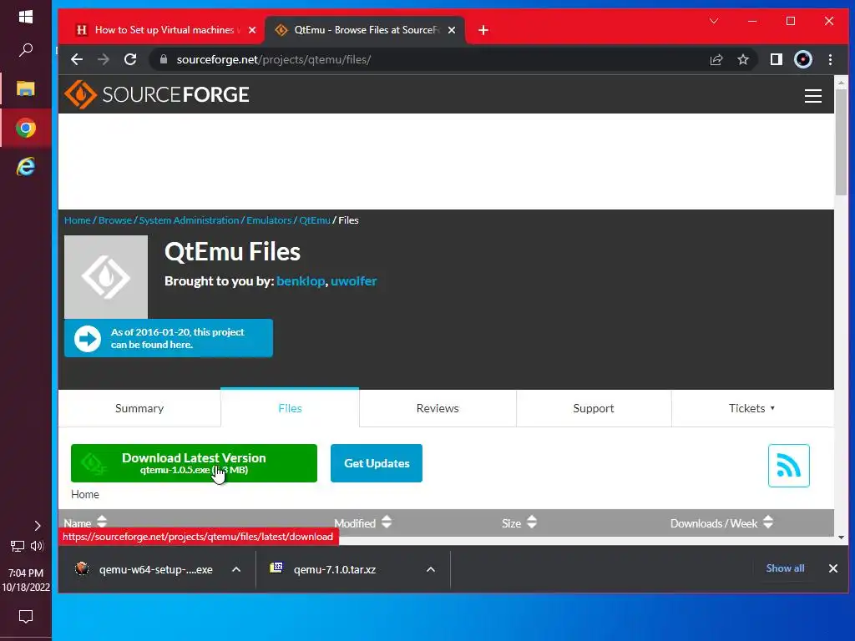Expand options for qemu-7.1.0.tar.xz download
855x641 pixels.
tap(431, 569)
